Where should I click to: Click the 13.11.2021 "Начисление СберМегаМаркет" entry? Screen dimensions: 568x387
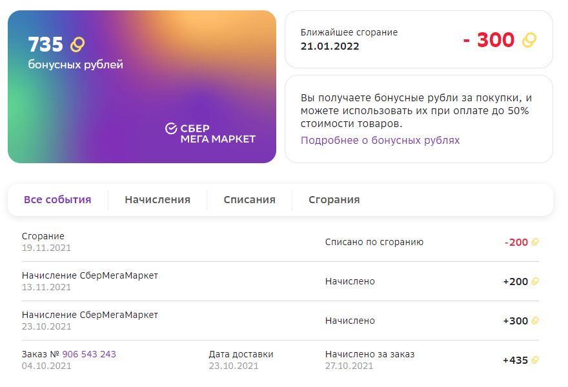pyautogui.click(x=90, y=276)
